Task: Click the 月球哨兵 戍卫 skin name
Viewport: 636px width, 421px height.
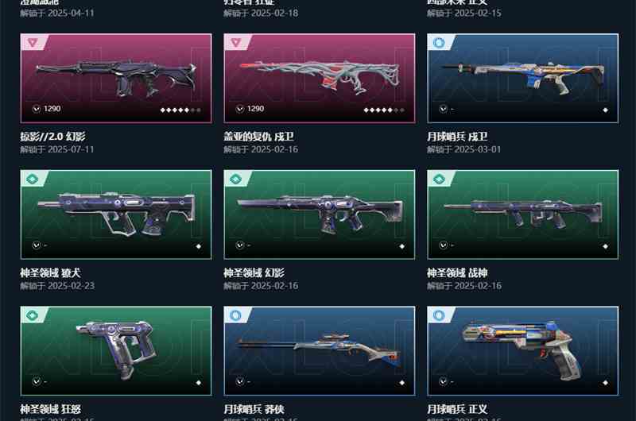Action: pos(457,137)
